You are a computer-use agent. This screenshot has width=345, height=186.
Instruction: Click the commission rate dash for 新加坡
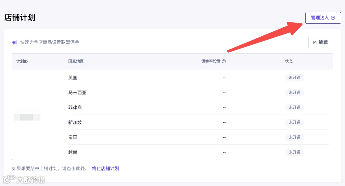coord(224,122)
